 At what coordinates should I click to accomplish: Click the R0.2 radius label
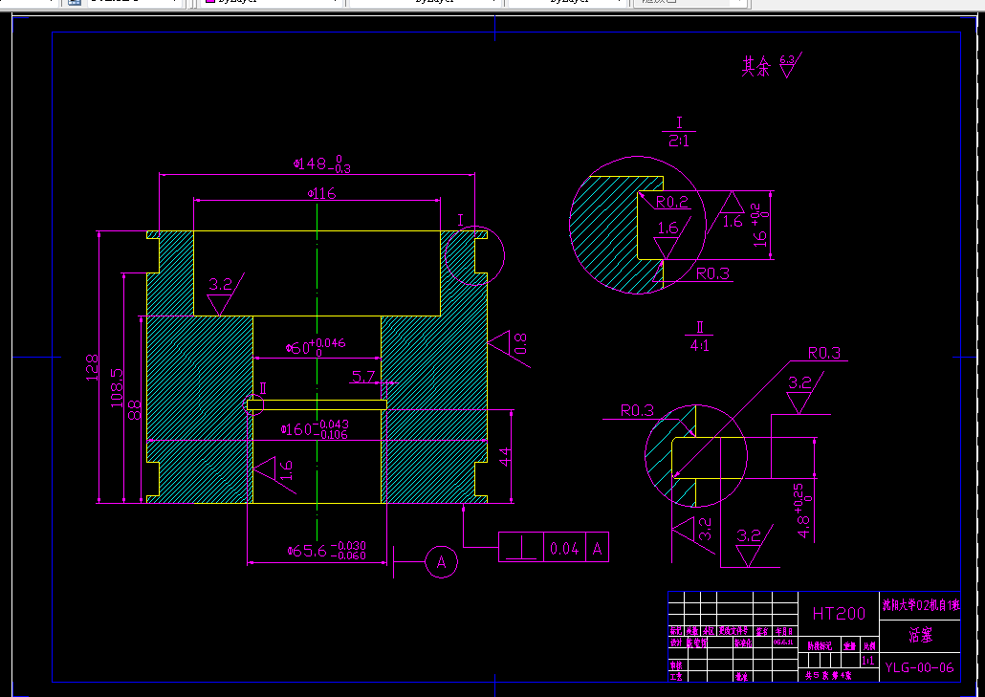coord(672,202)
